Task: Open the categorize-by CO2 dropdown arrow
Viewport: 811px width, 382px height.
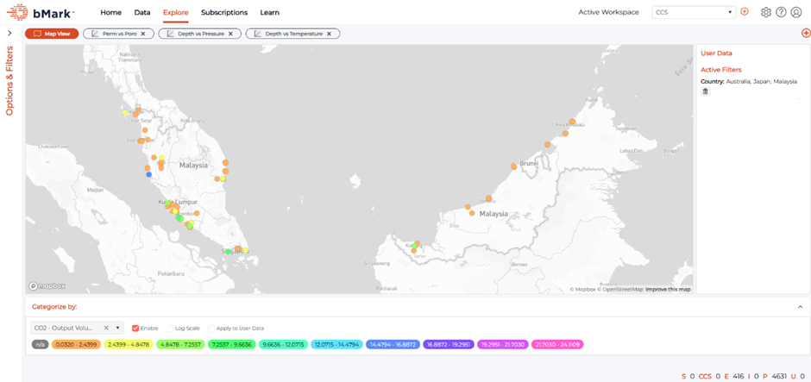Action: [118, 328]
